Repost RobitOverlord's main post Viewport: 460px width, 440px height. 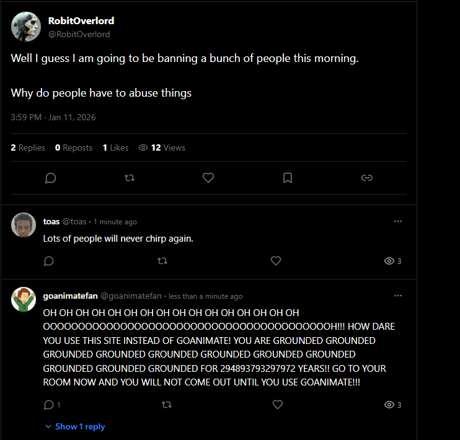click(x=130, y=178)
